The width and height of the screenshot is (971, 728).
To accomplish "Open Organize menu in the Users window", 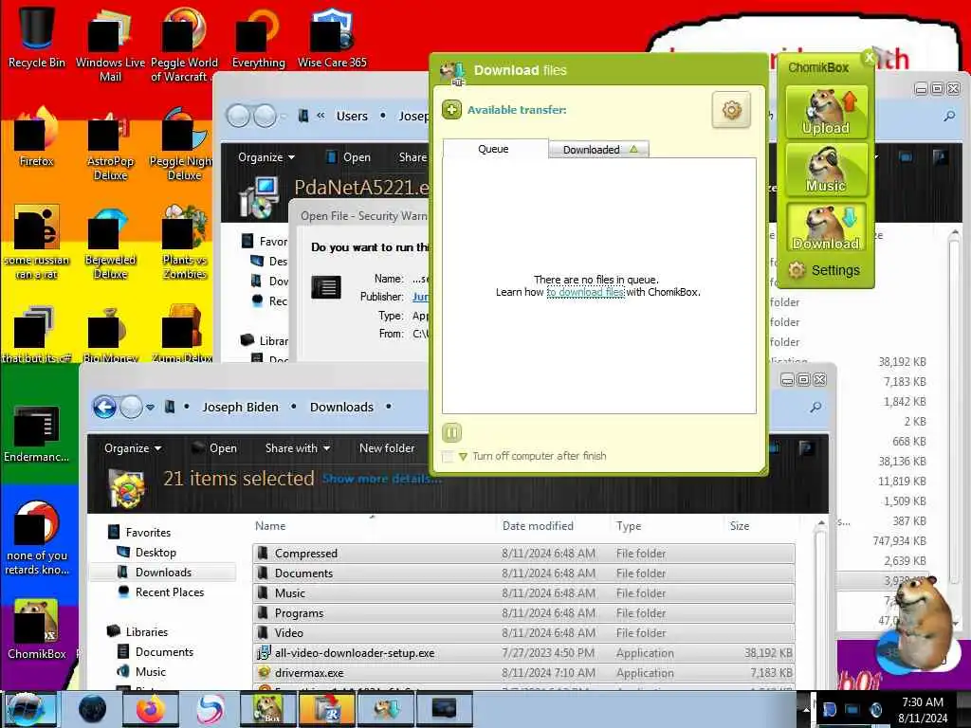I will [x=266, y=157].
